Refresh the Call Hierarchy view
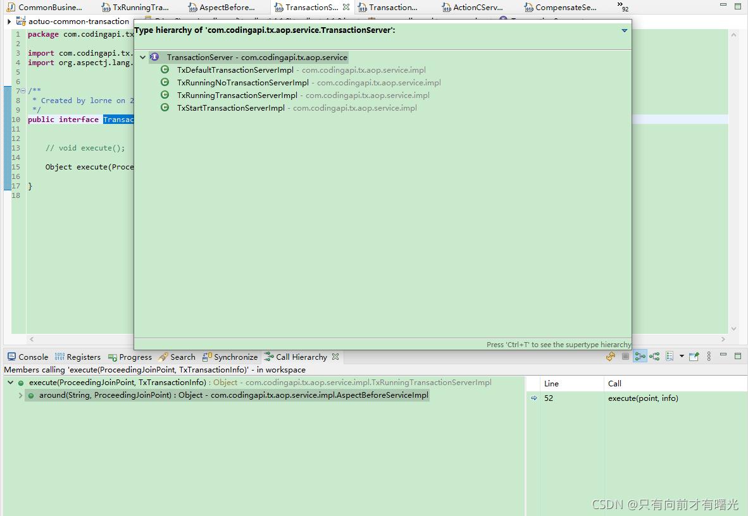 611,356
